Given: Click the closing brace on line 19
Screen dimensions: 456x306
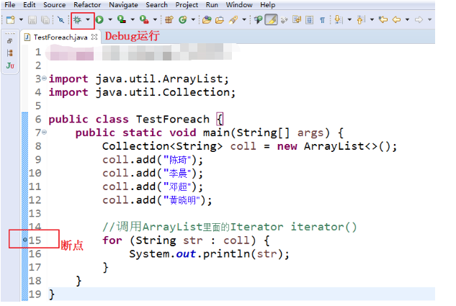Looking at the screenshot, I should point(51,294).
